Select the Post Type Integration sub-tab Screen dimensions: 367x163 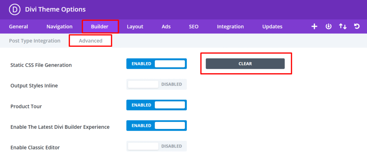(35, 41)
